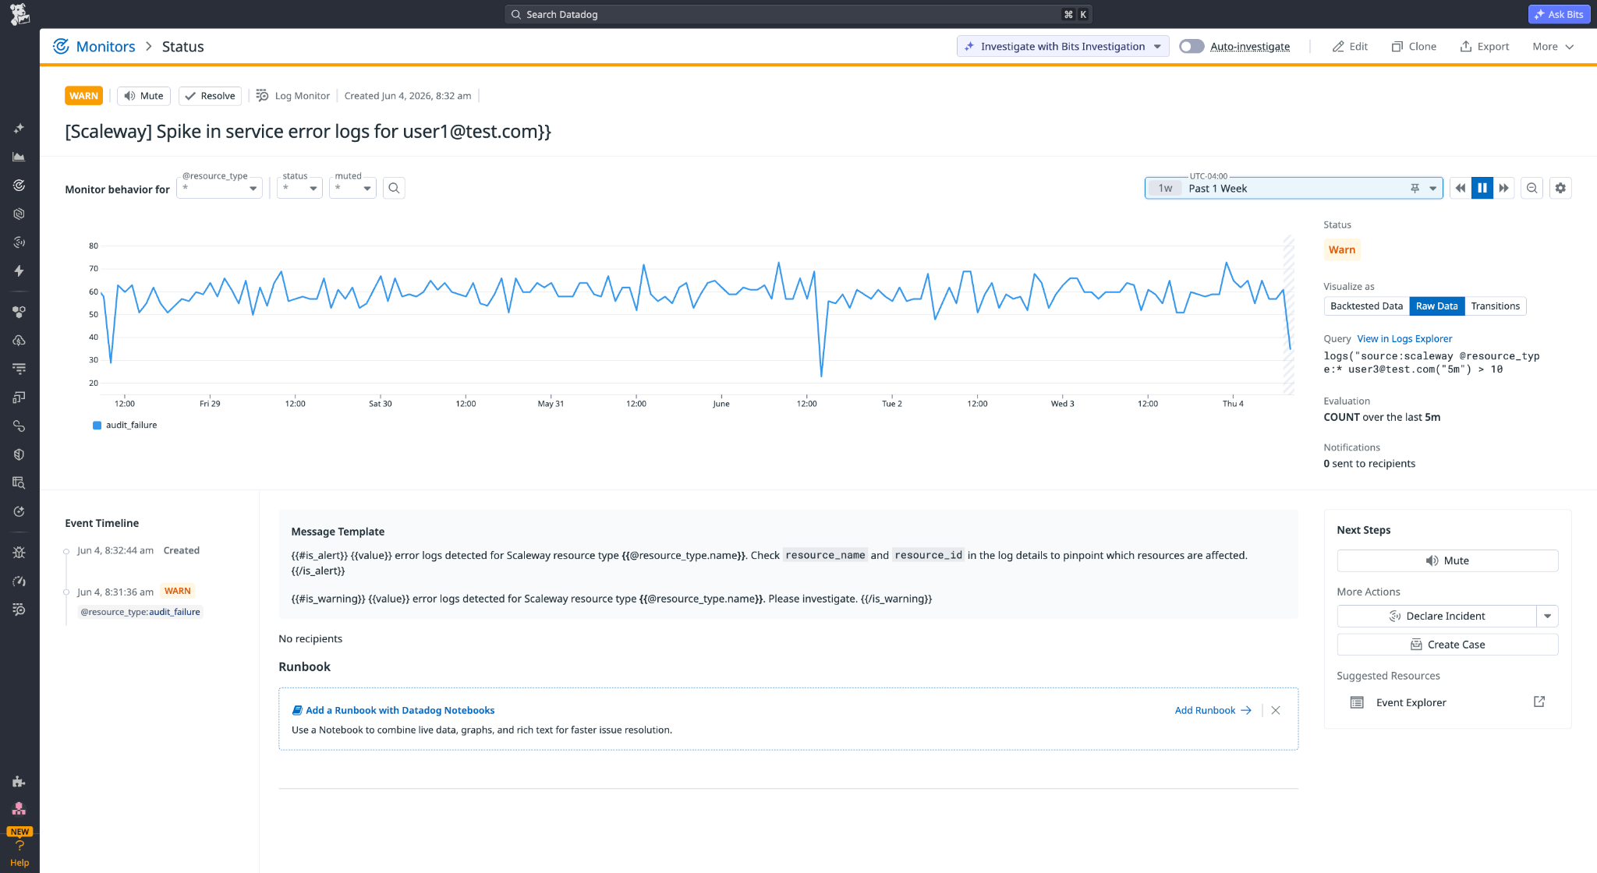The width and height of the screenshot is (1597, 873).
Task: Open the Logs list-search sidebar icon
Action: click(x=19, y=610)
